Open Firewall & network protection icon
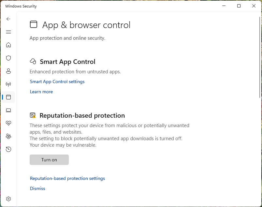Viewport: 262px width, 207px height. click(8, 84)
